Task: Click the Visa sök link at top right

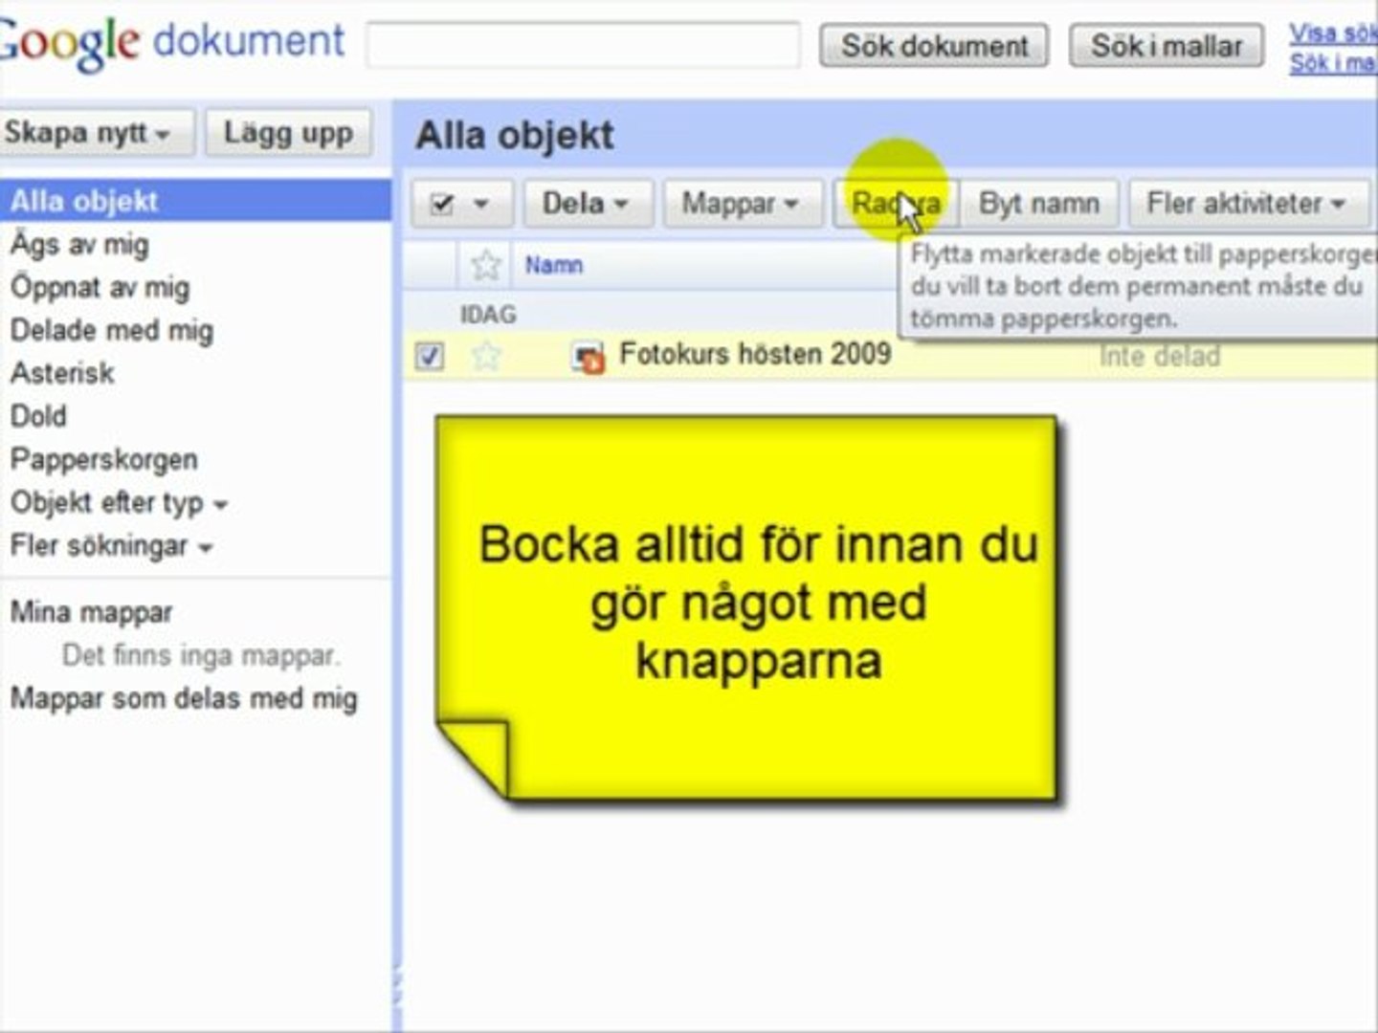Action: [1333, 33]
